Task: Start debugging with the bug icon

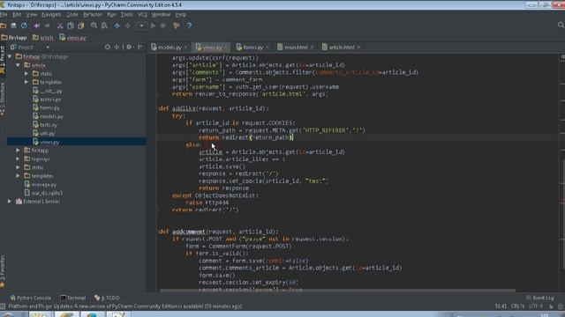Action: coord(163,26)
